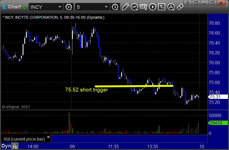Click the 50000 volume axis label

pyautogui.click(x=215, y=115)
